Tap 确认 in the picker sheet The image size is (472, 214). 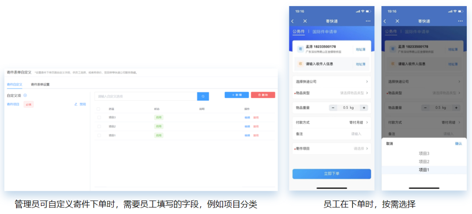[458, 144]
